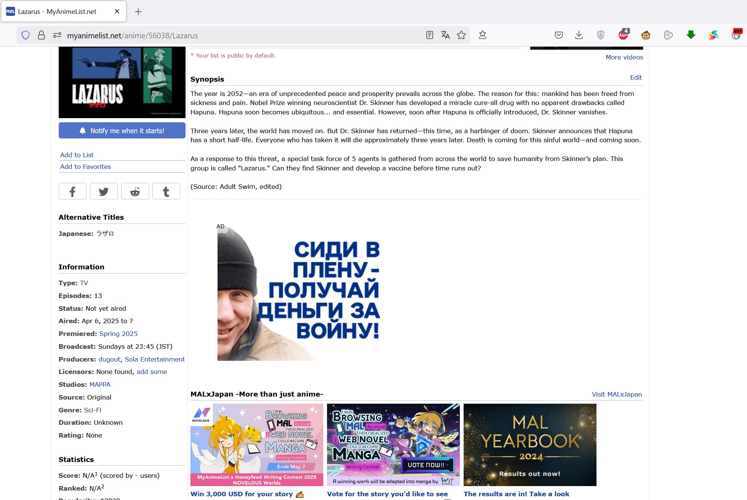Open the monkey face extension icon

pos(646,35)
